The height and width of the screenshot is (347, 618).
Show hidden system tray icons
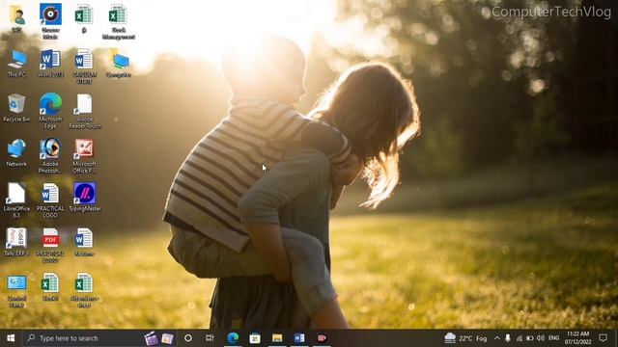point(497,338)
